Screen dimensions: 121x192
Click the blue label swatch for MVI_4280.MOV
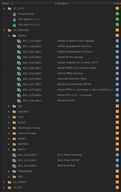117,100
